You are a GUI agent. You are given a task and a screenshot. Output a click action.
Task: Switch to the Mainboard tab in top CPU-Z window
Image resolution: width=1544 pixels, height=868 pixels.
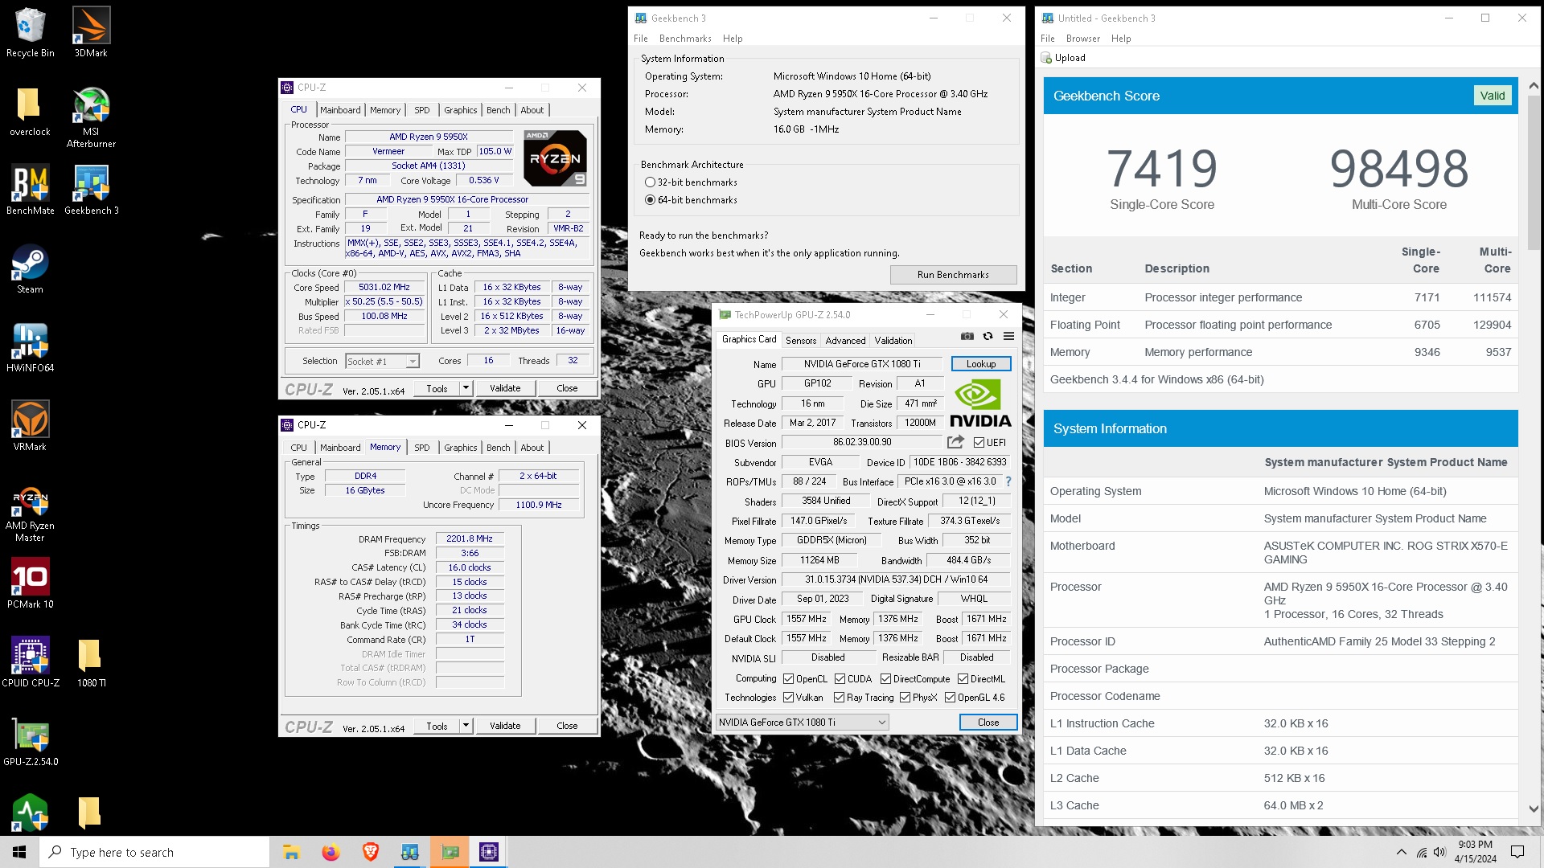coord(340,110)
